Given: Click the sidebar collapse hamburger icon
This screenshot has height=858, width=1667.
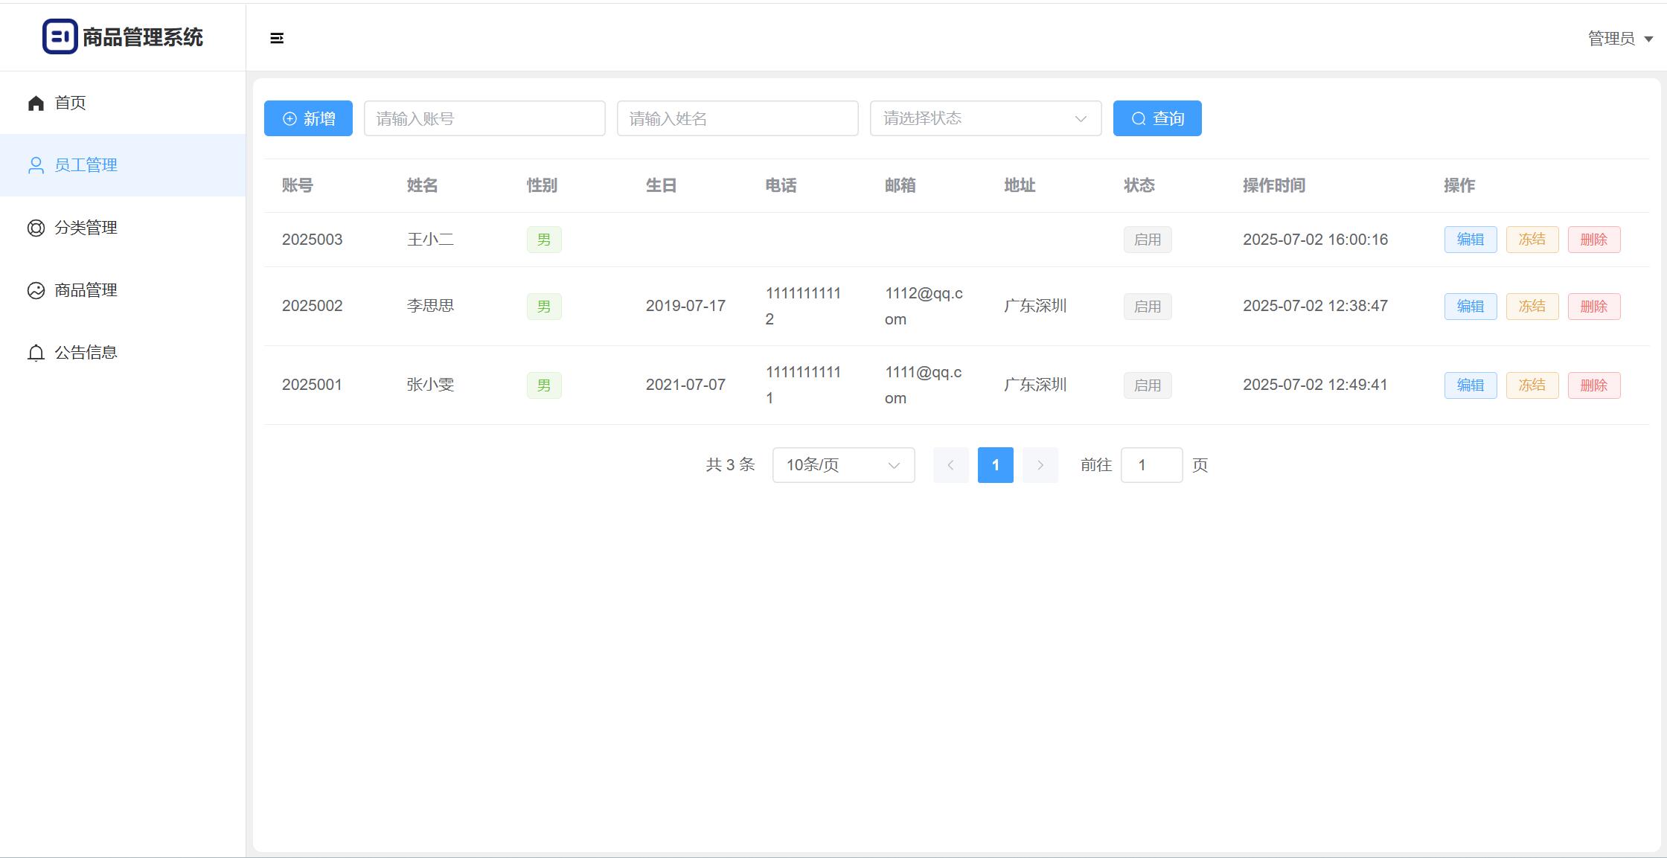Looking at the screenshot, I should tap(277, 38).
